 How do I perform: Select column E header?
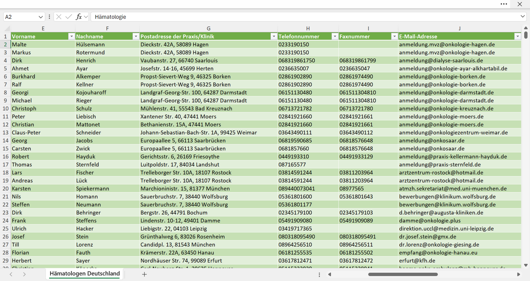pyautogui.click(x=43, y=29)
